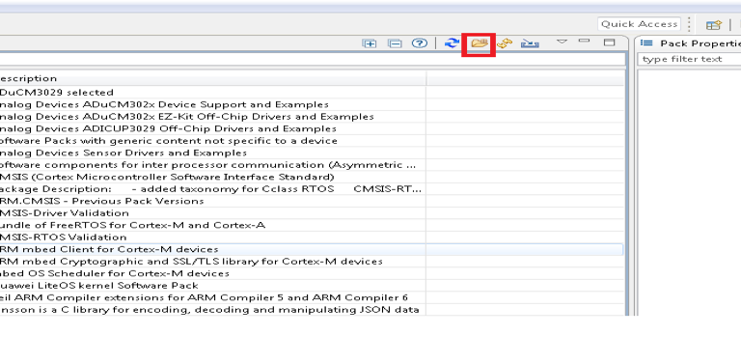Focus the Quick Access search field

click(639, 24)
